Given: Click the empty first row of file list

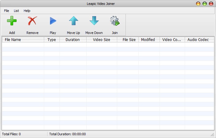Looking at the screenshot, I should point(107,45).
